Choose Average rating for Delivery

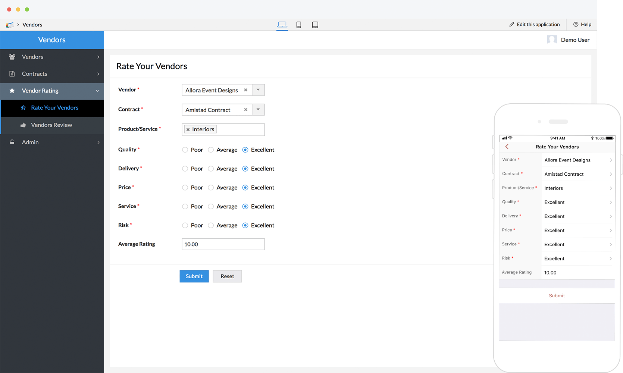coord(210,169)
